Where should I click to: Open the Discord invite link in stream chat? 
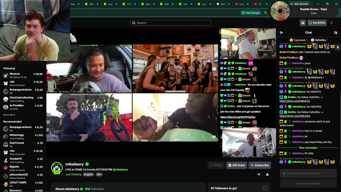tap(238, 117)
